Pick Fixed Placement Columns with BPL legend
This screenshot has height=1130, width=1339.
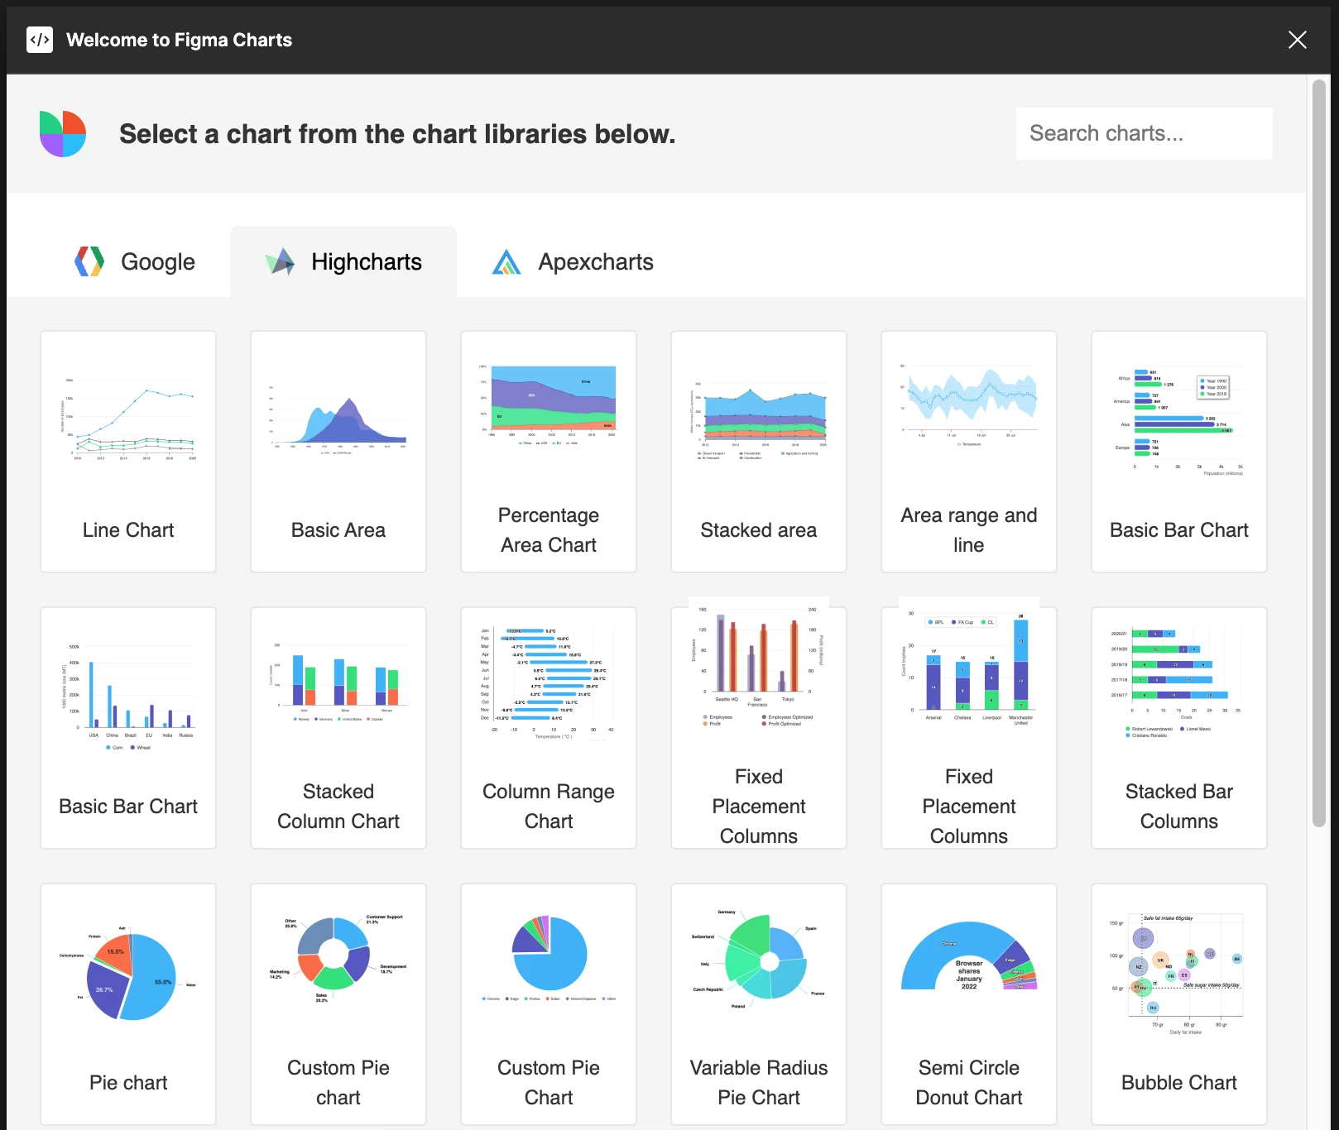tap(969, 728)
